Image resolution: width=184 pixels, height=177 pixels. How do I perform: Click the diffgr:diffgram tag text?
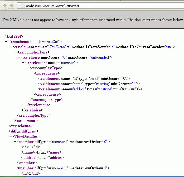[23, 131]
